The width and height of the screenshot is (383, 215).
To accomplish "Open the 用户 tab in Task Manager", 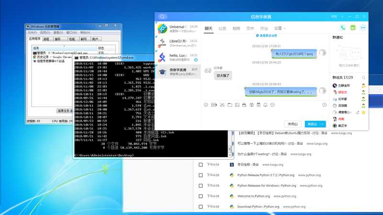I will pos(95,39).
